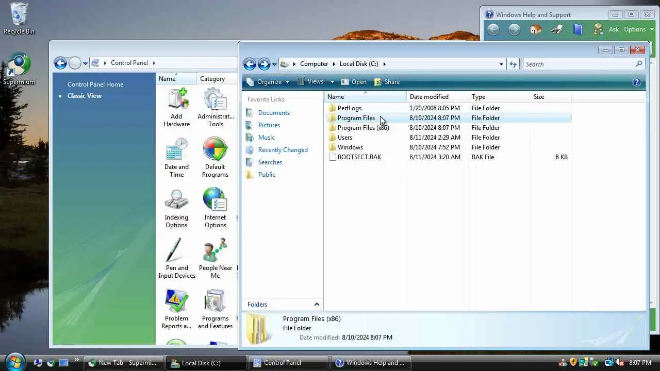Open Programs and Features icon
Screen dimensions: 660x371
[215, 309]
